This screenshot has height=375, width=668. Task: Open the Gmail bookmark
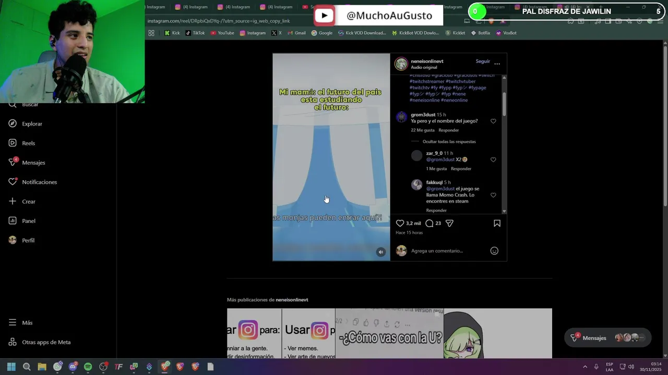296,33
